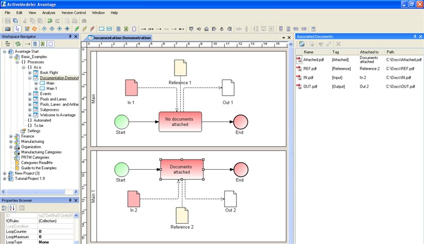Click the LoopCounter value field
424x244 pixels.
click(56, 232)
